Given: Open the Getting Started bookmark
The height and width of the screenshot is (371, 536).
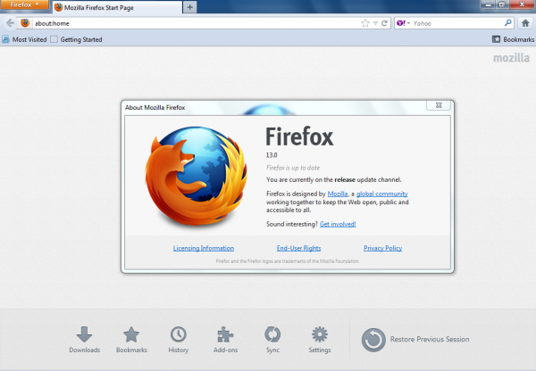Looking at the screenshot, I should pos(76,39).
